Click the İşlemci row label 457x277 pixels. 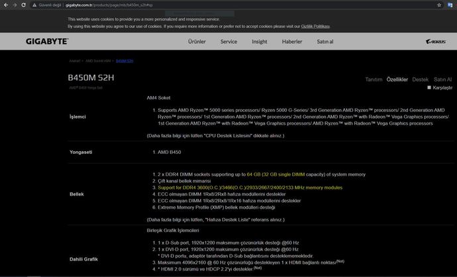click(x=77, y=117)
